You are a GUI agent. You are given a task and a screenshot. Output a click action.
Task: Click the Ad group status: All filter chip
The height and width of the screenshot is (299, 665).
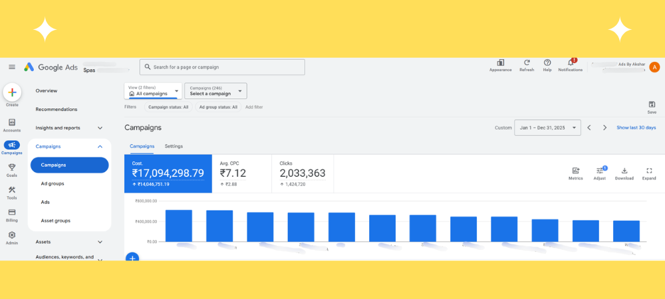click(x=218, y=107)
